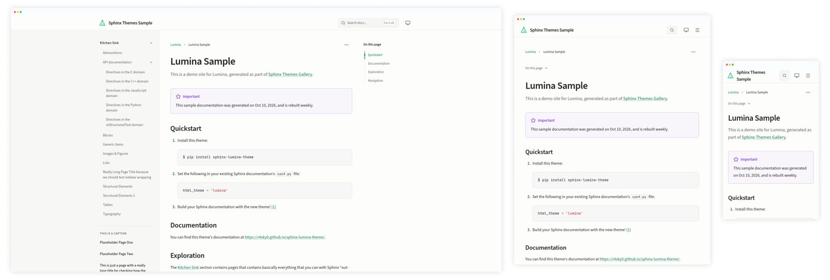Open Placeholder Page Two
Viewport: 830px width, 280px height.
pos(116,254)
